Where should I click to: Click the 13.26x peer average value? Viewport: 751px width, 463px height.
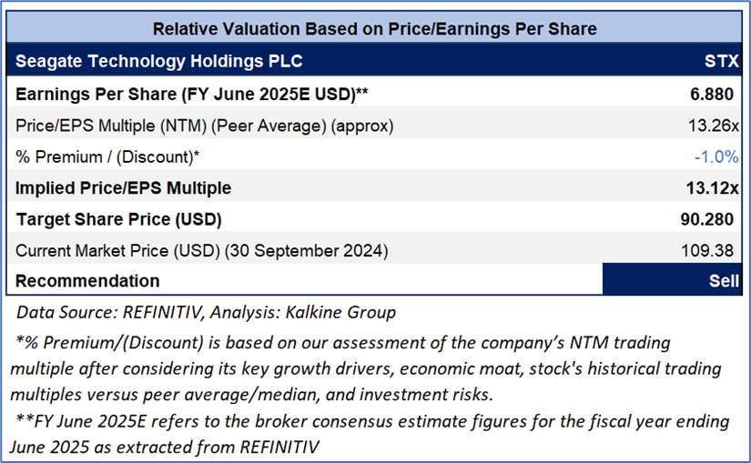click(715, 126)
